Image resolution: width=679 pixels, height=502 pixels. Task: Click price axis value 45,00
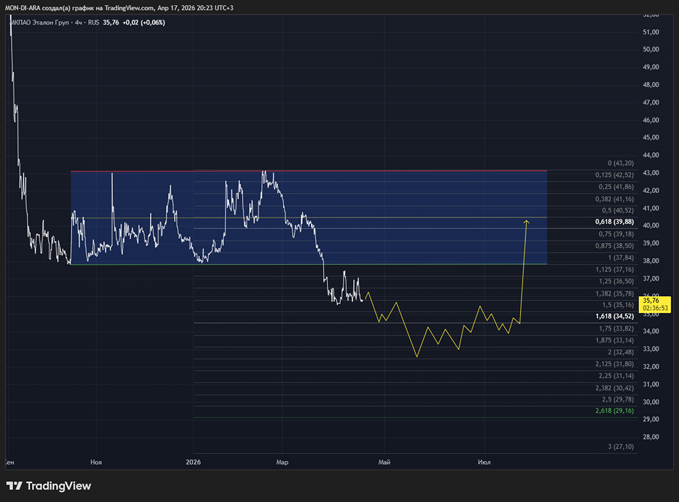[651, 137]
